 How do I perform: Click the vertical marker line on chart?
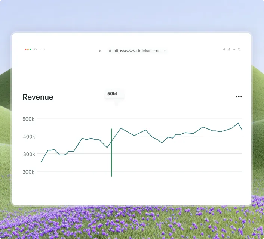tap(111, 153)
